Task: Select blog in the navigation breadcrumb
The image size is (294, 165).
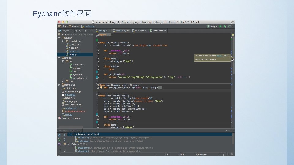Action: tap(62, 26)
